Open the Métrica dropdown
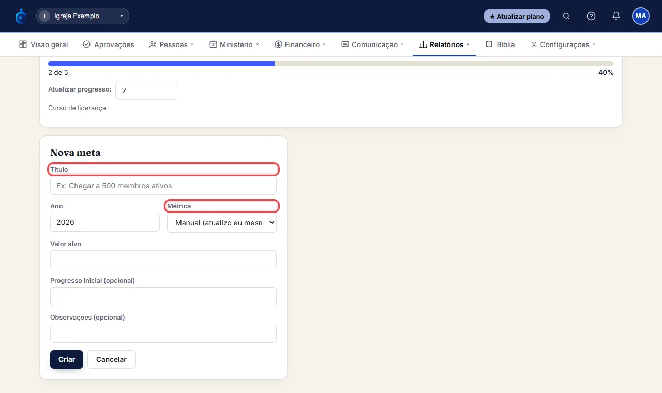Viewport: 662px width, 393px height. (222, 223)
